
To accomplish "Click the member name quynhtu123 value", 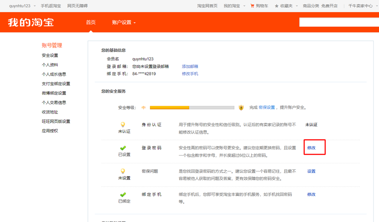I will point(143,59).
